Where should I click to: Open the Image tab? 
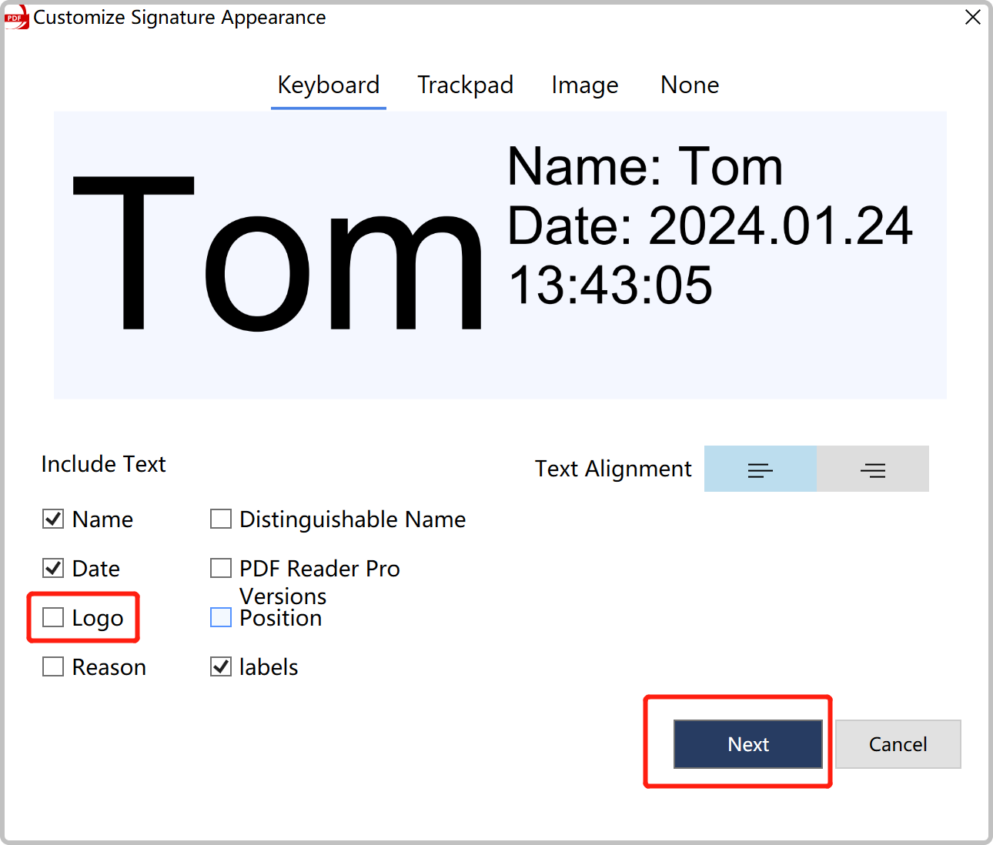585,85
